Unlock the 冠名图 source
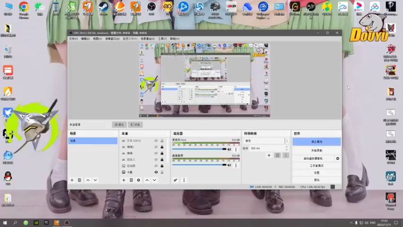The height and width of the screenshot is (227, 403). pos(162,166)
